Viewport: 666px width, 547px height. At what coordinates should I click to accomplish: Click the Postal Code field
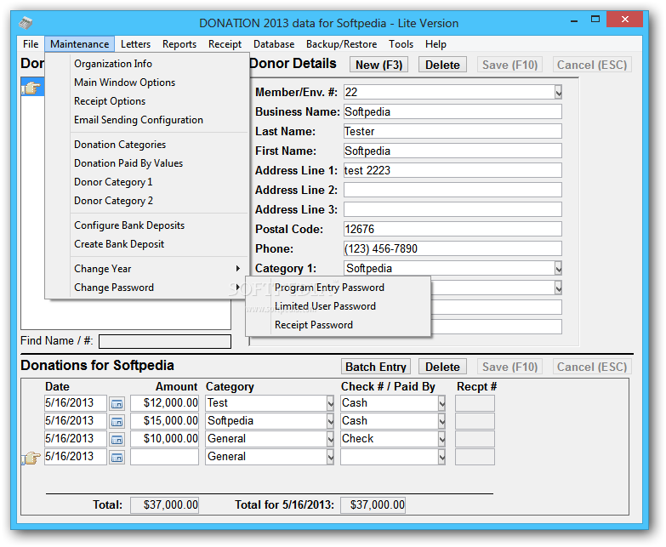(453, 229)
